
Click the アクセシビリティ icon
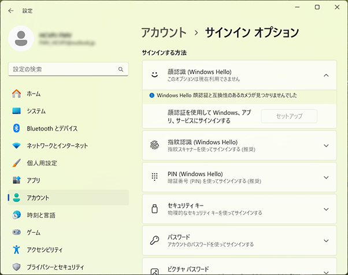point(17,250)
